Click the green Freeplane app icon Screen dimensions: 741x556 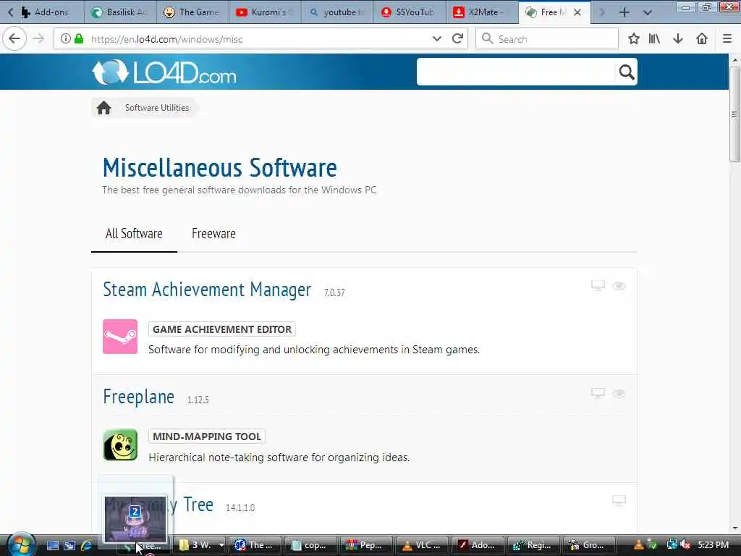120,445
